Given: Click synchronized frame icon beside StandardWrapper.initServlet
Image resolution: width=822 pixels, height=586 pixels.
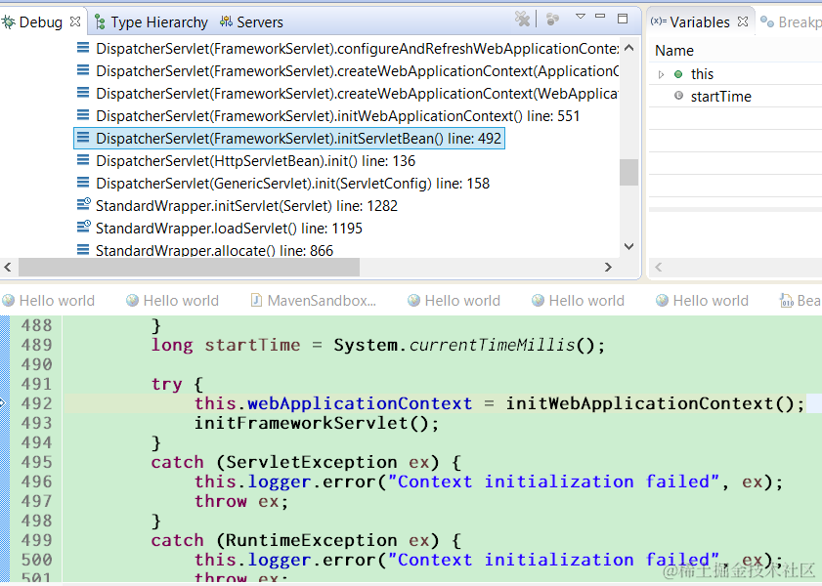Looking at the screenshot, I should tap(83, 204).
